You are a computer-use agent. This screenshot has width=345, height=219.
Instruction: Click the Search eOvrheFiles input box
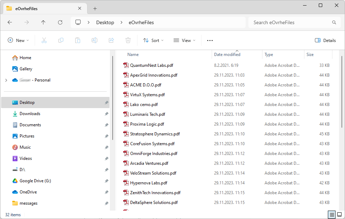coord(290,22)
